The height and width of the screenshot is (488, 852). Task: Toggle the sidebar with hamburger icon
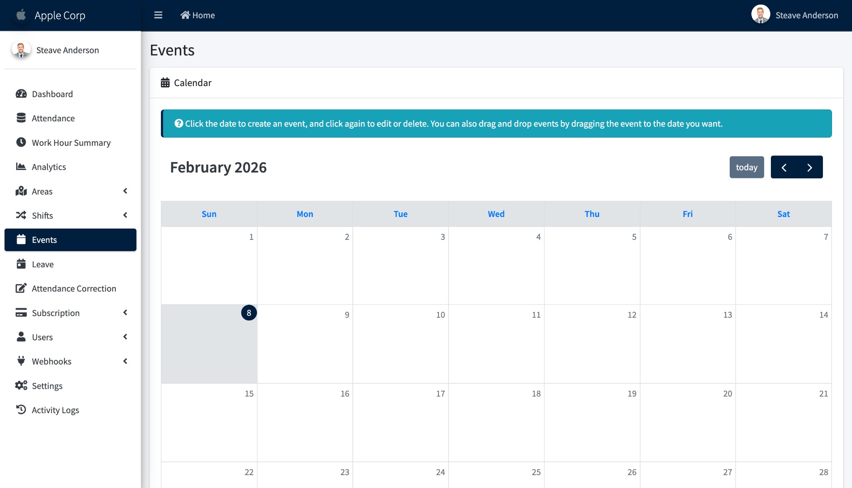click(158, 15)
